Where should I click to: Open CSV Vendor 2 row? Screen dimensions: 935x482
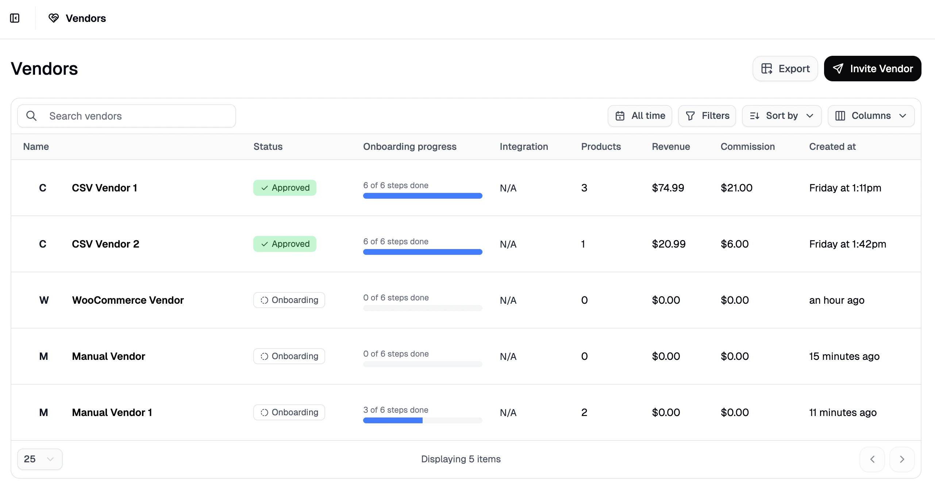[x=466, y=244]
